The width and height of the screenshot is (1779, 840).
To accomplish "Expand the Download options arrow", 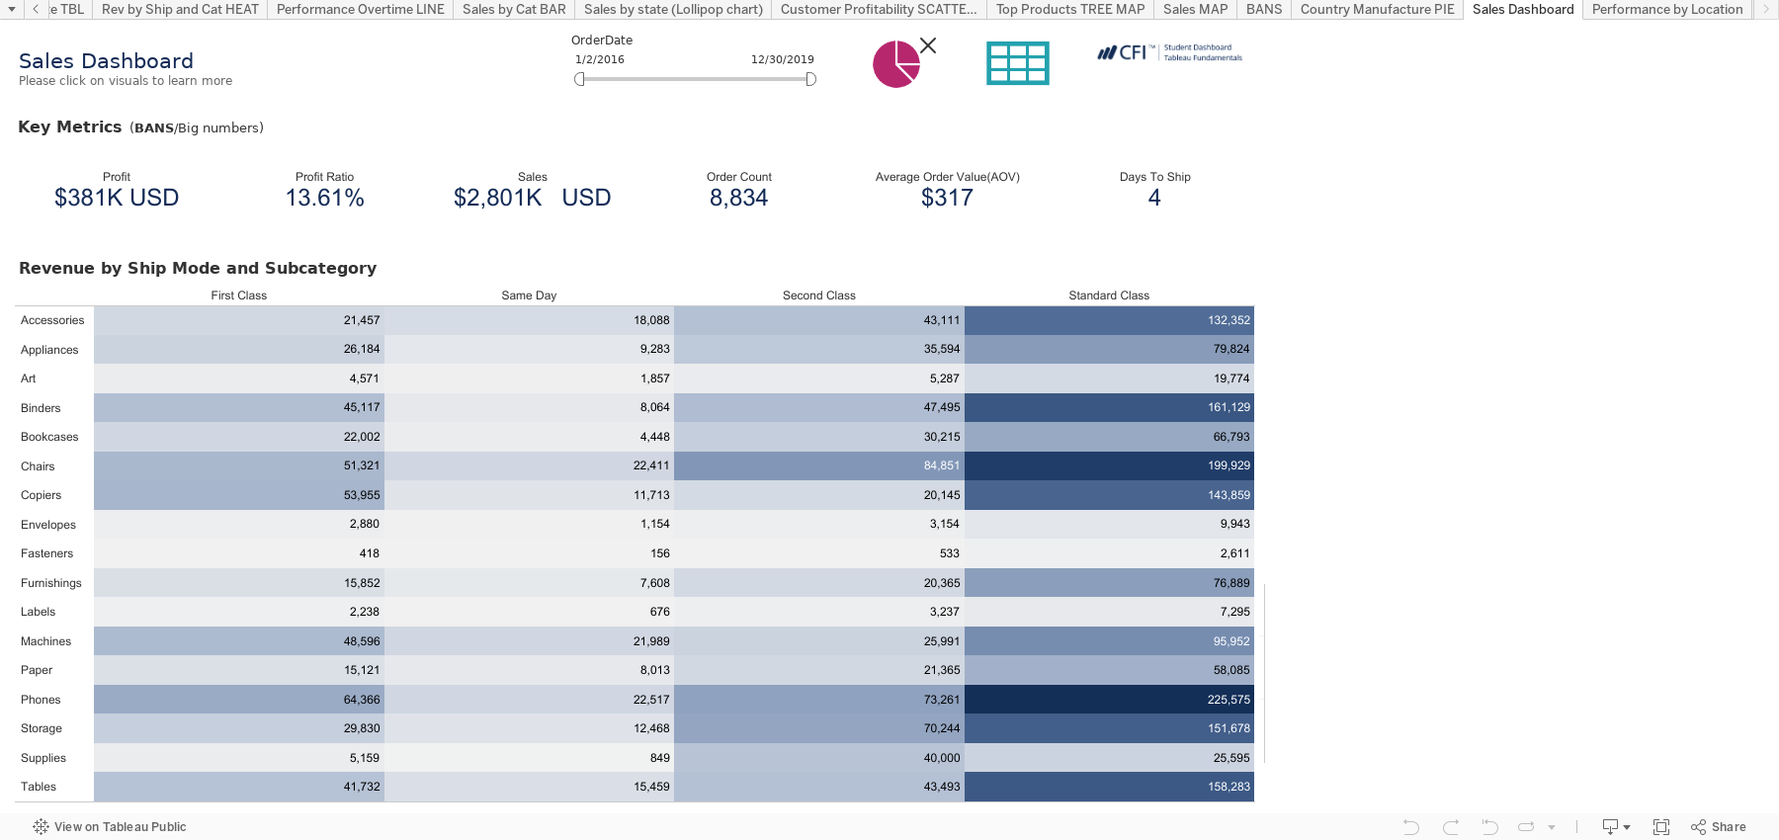I will point(1627,827).
